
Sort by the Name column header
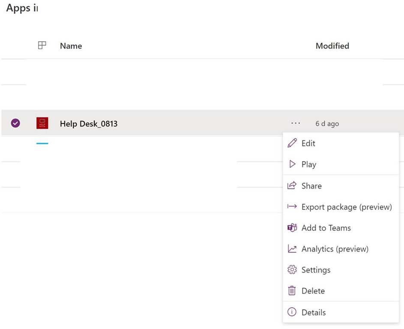pyautogui.click(x=71, y=46)
